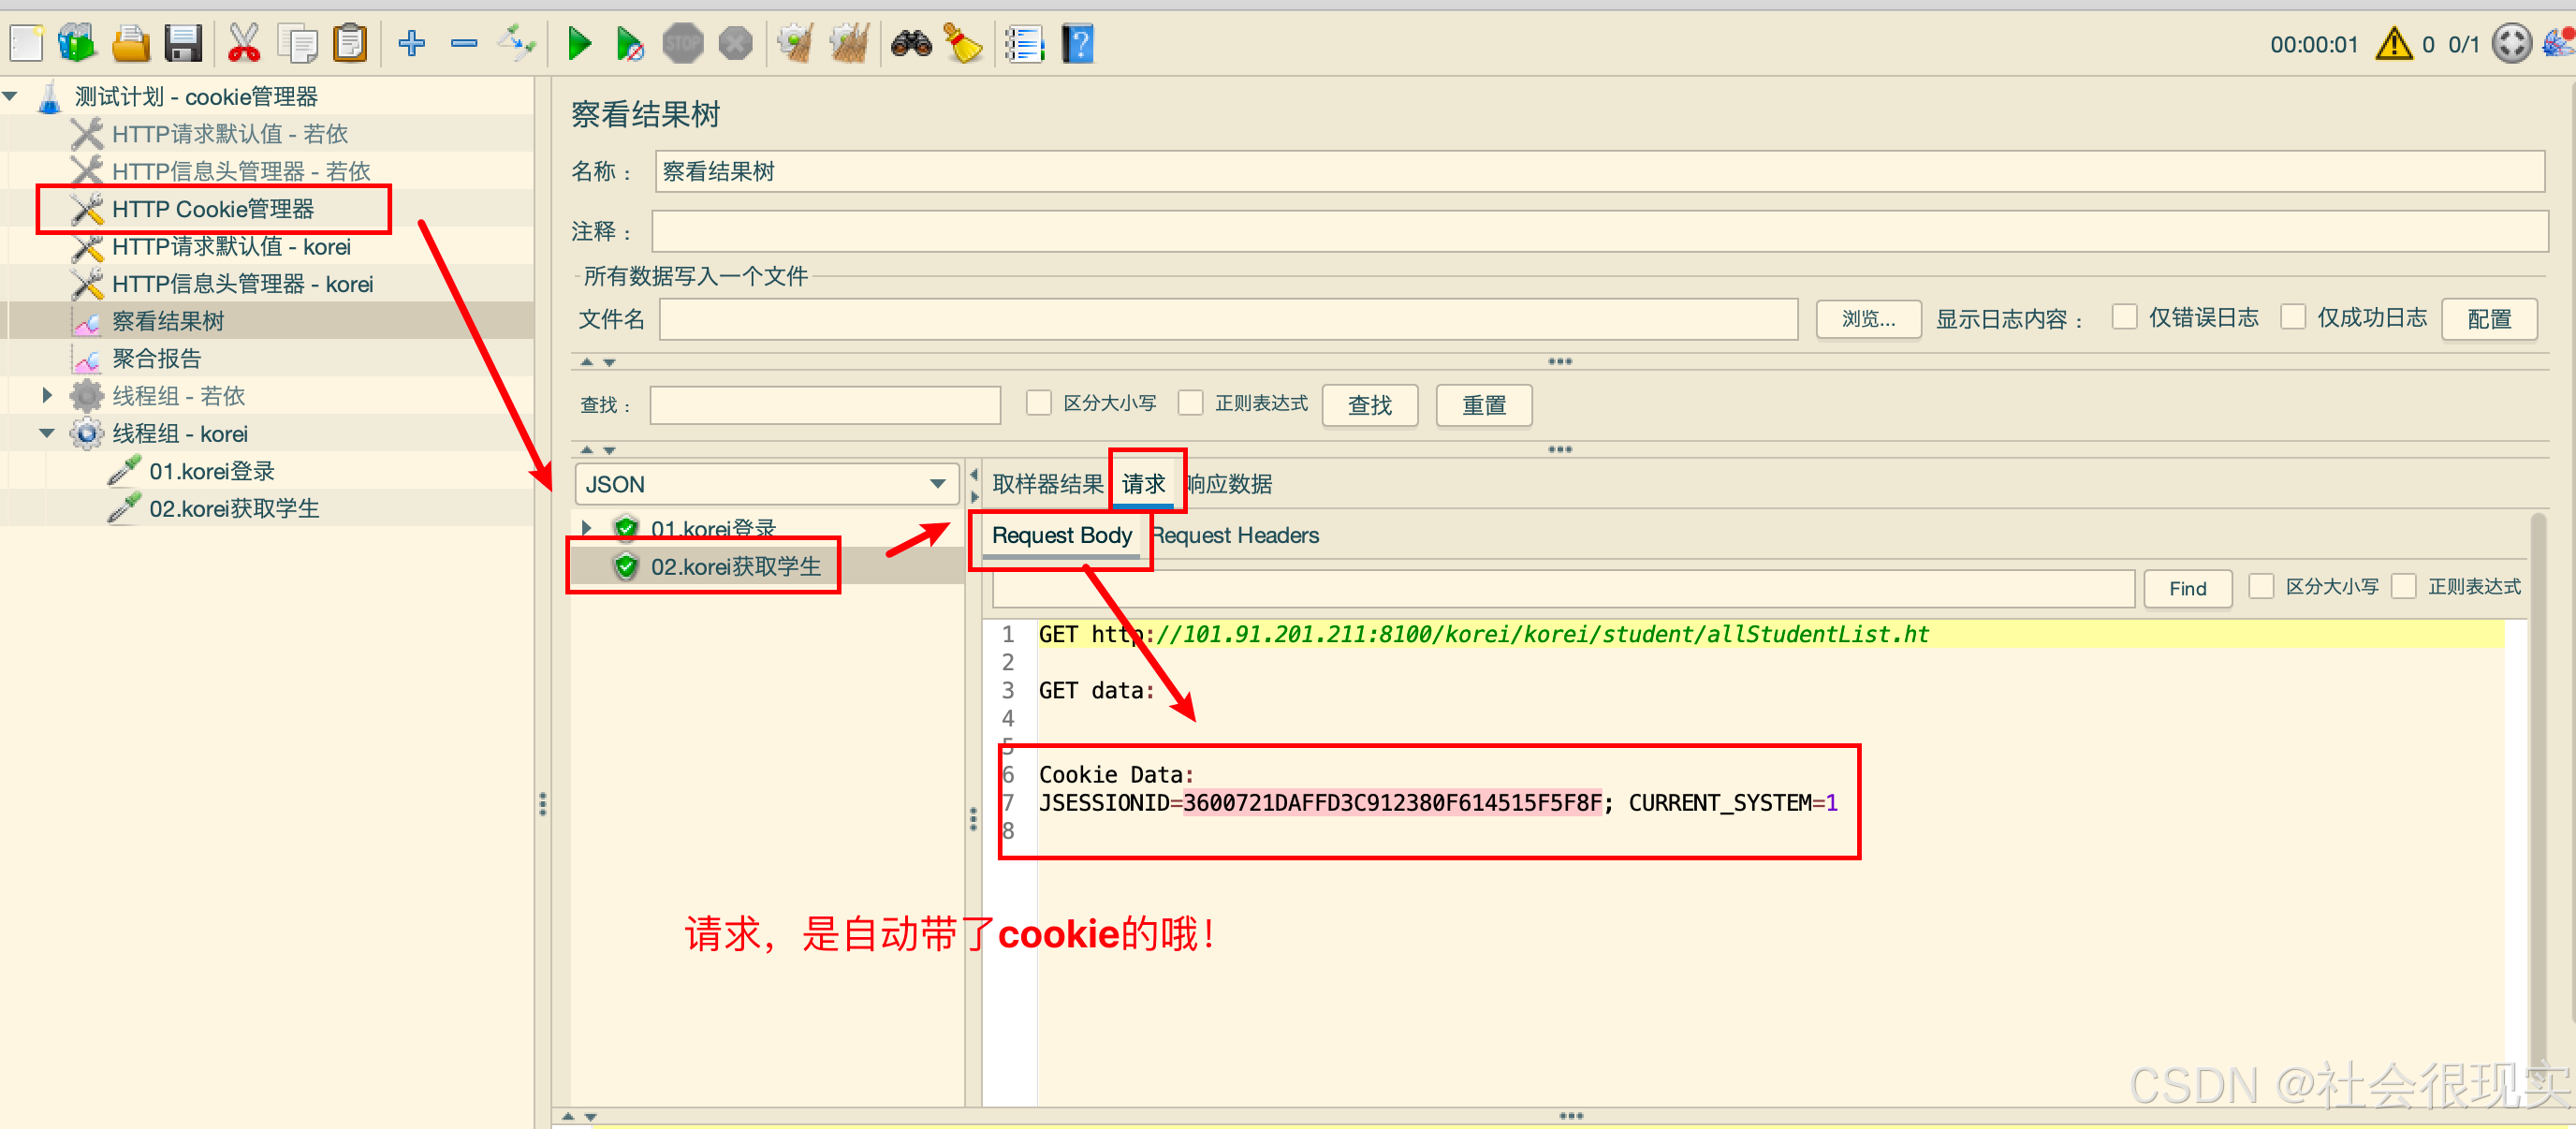Select 察看结果树 in the test plan tree
This screenshot has width=2576, height=1129.
tap(168, 321)
